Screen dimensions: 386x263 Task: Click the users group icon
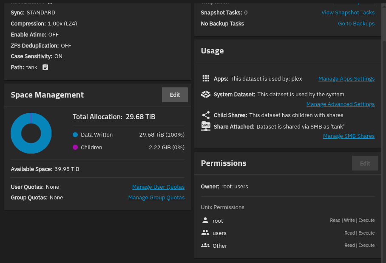pos(205,233)
